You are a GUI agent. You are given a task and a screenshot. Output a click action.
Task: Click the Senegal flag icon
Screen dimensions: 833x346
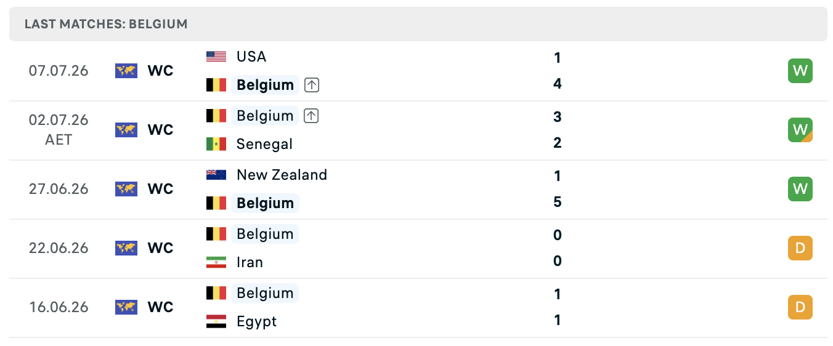tap(216, 144)
